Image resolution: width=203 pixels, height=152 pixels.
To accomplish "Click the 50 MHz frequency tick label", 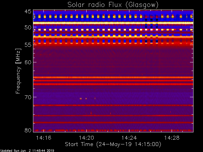I will [x=28, y=28].
